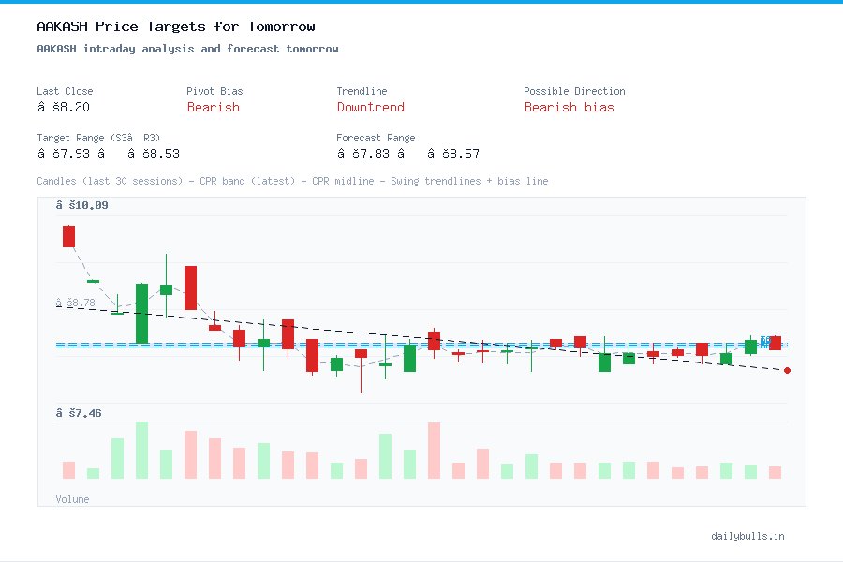Click the last red candle on the right
Screen dimensions: 843x562
click(x=774, y=344)
